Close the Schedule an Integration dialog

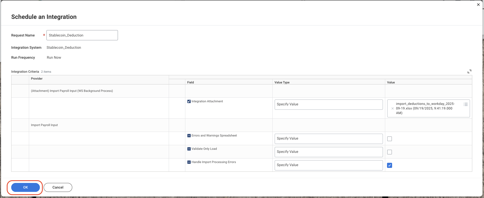coord(478,5)
